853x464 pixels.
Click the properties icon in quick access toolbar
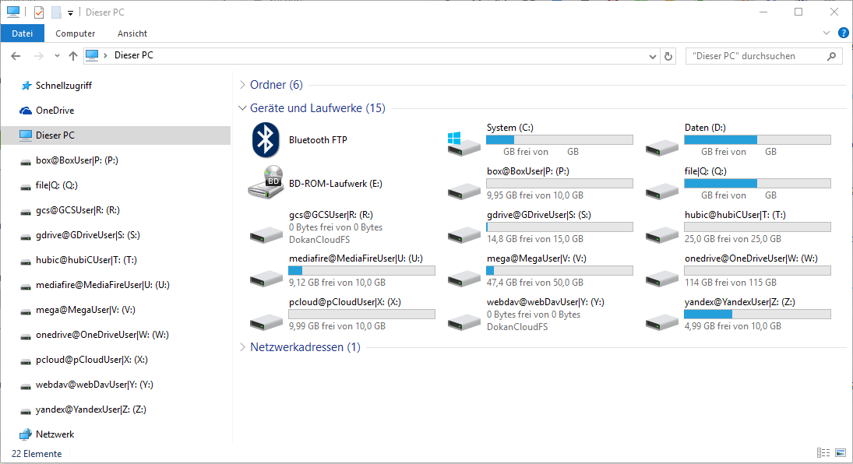pos(39,12)
